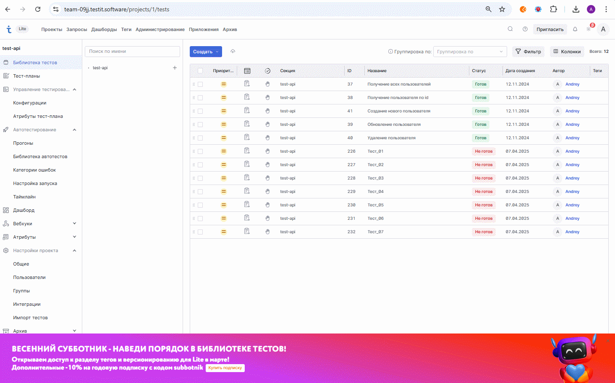The image size is (615, 383).
Task: Click the Поиск по имени search field
Action: (x=132, y=52)
